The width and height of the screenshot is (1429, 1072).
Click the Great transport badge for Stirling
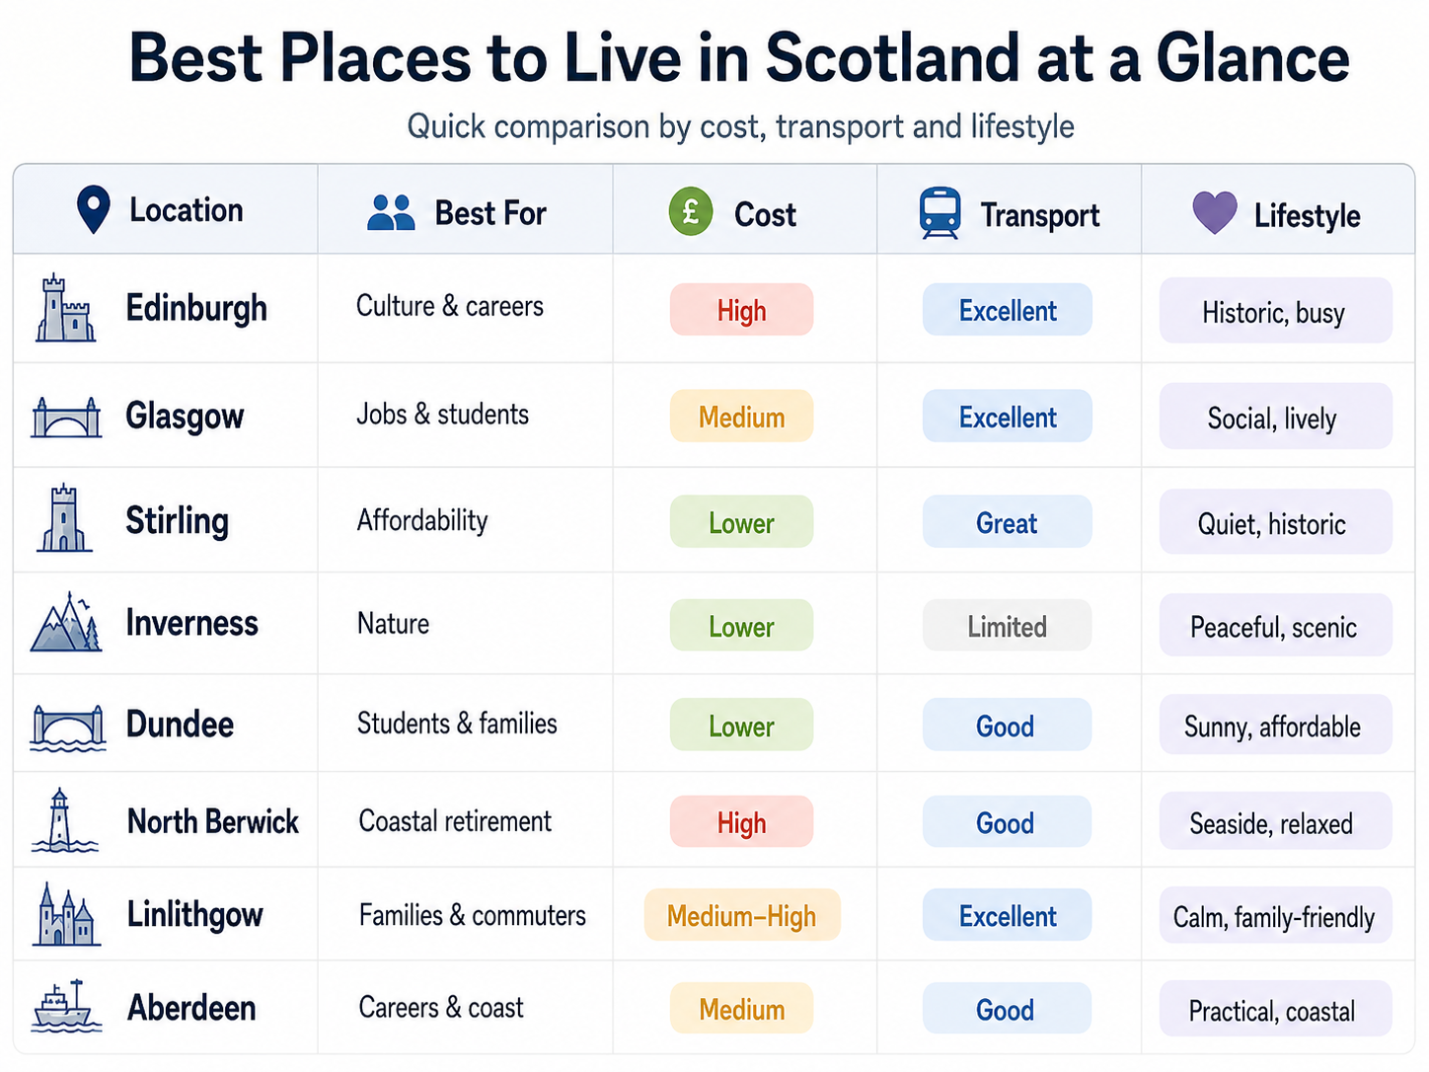[x=1007, y=522]
